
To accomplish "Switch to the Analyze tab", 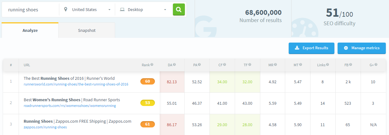I will (30, 31).
